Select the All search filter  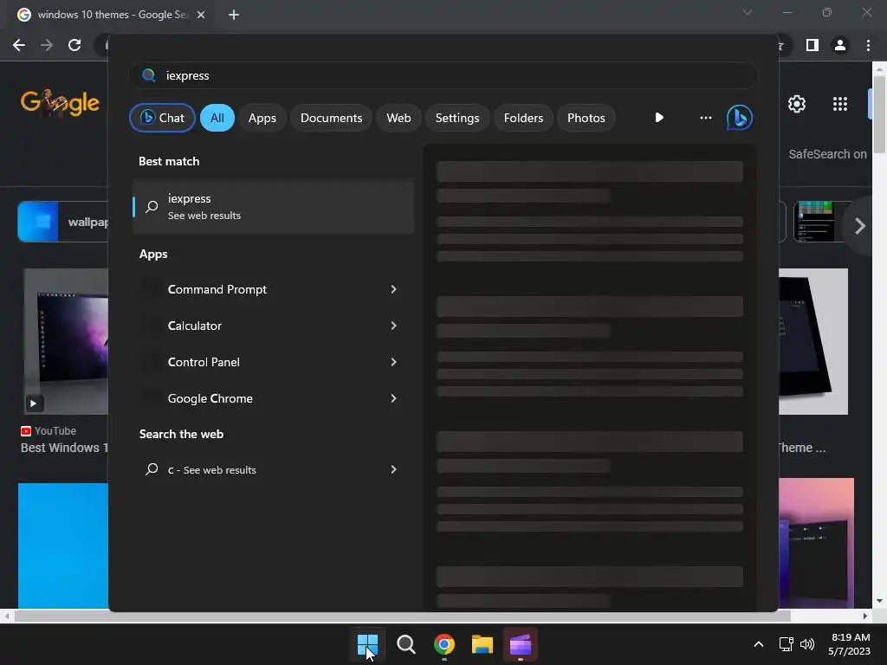point(217,118)
